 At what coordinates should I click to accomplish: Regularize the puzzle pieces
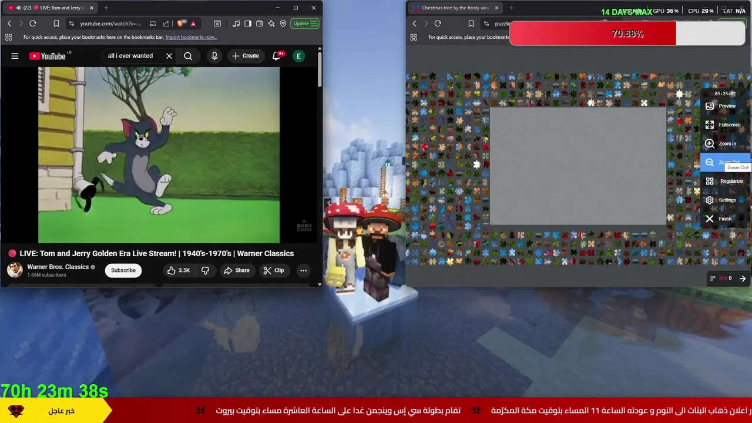(726, 182)
